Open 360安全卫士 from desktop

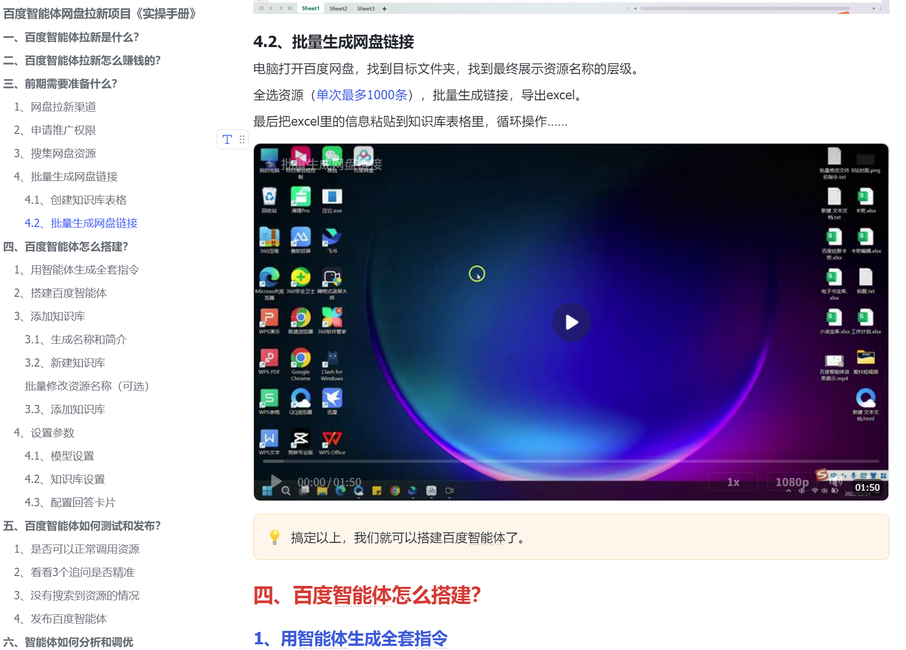tap(300, 277)
